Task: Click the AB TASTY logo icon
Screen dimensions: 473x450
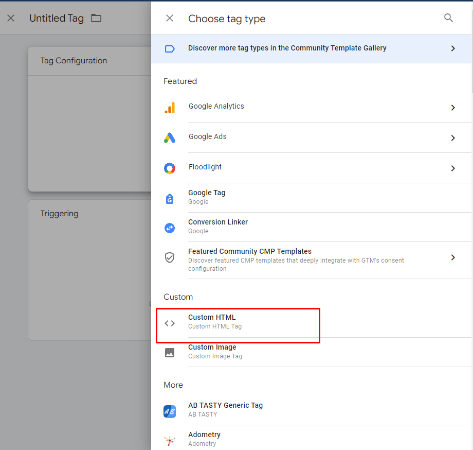Action: (170, 411)
